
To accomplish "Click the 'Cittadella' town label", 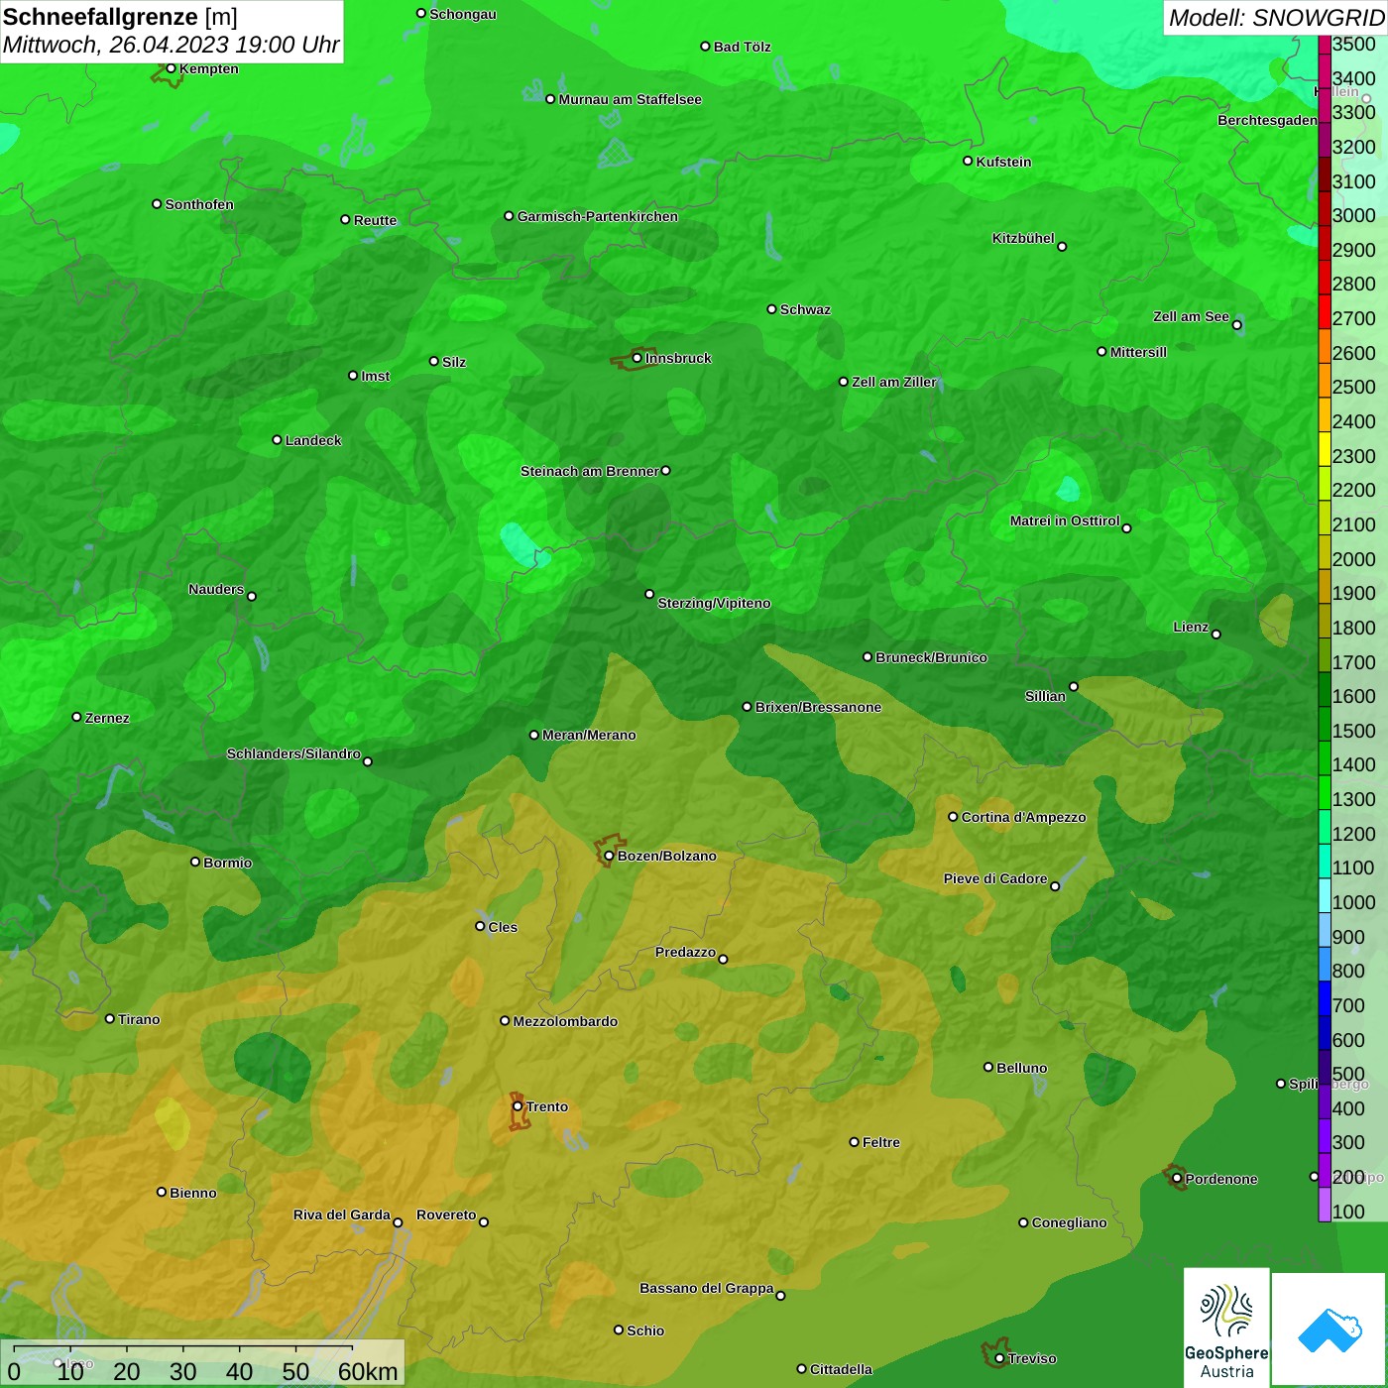I will [x=841, y=1369].
